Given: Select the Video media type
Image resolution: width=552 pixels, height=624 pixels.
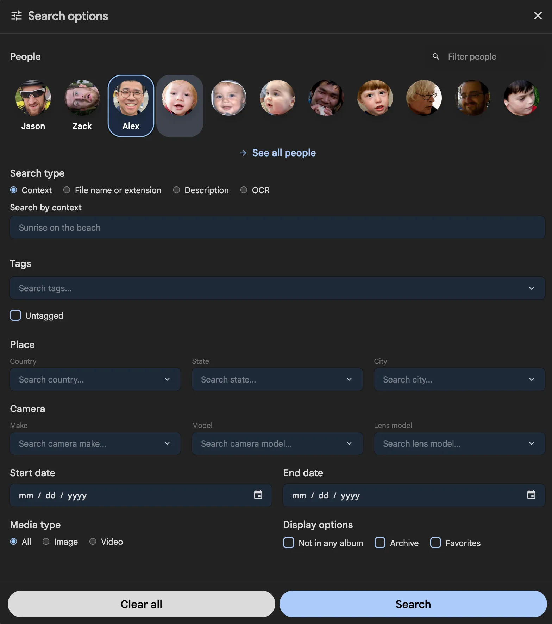Looking at the screenshot, I should point(93,542).
